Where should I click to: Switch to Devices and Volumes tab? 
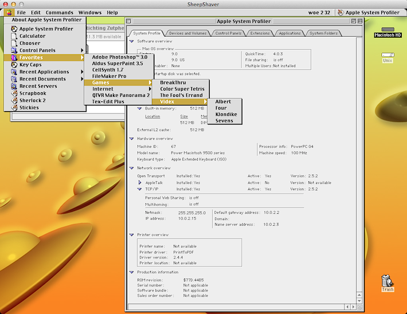(x=187, y=33)
